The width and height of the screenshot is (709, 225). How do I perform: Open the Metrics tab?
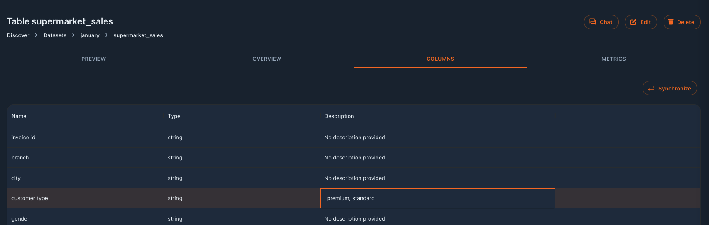point(614,59)
